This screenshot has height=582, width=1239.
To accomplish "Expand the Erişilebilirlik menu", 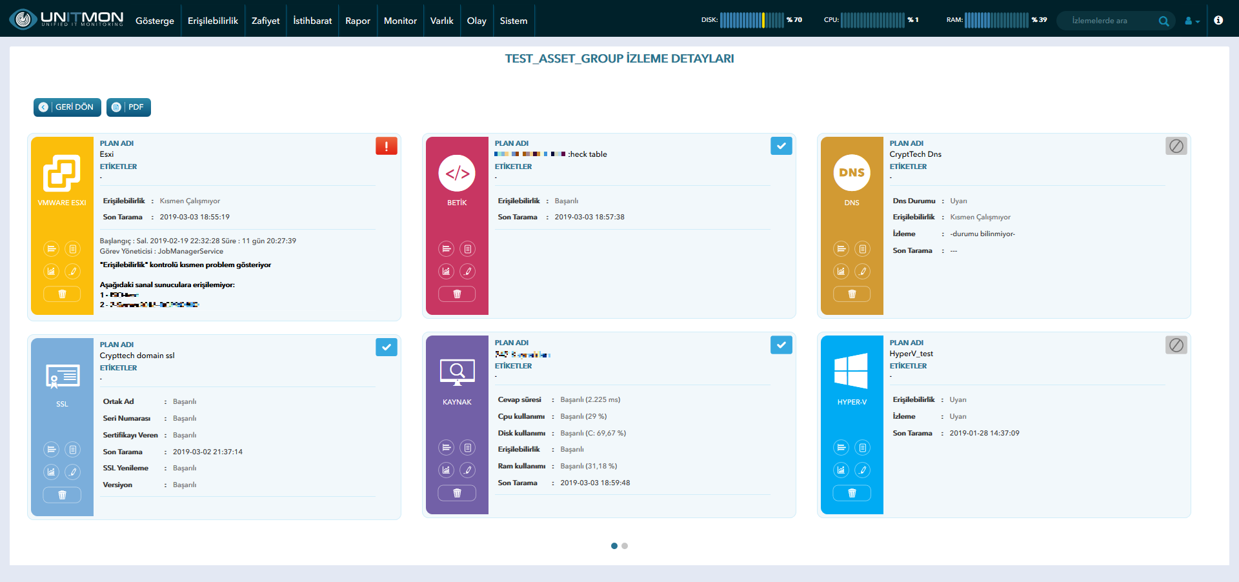I will pos(213,21).
